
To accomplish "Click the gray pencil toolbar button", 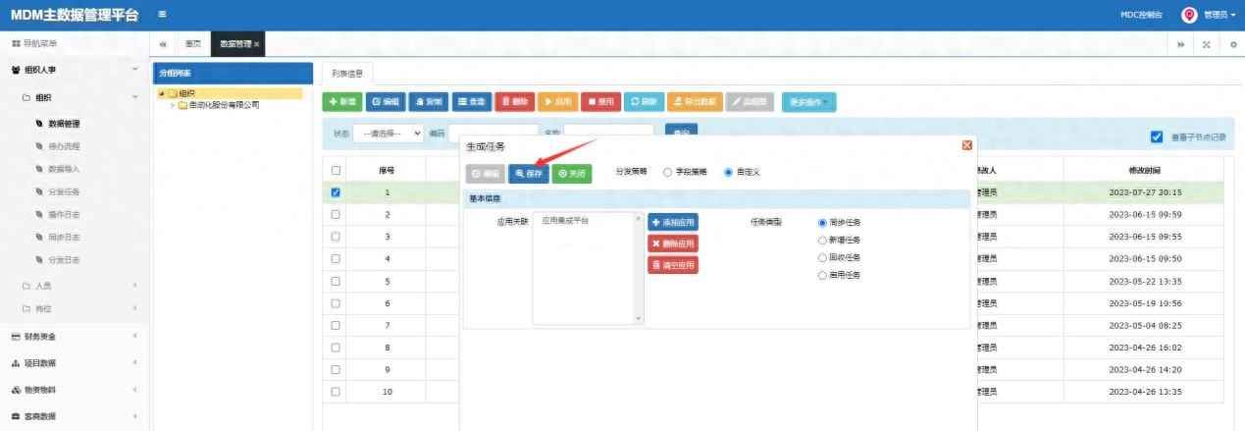I will [751, 101].
